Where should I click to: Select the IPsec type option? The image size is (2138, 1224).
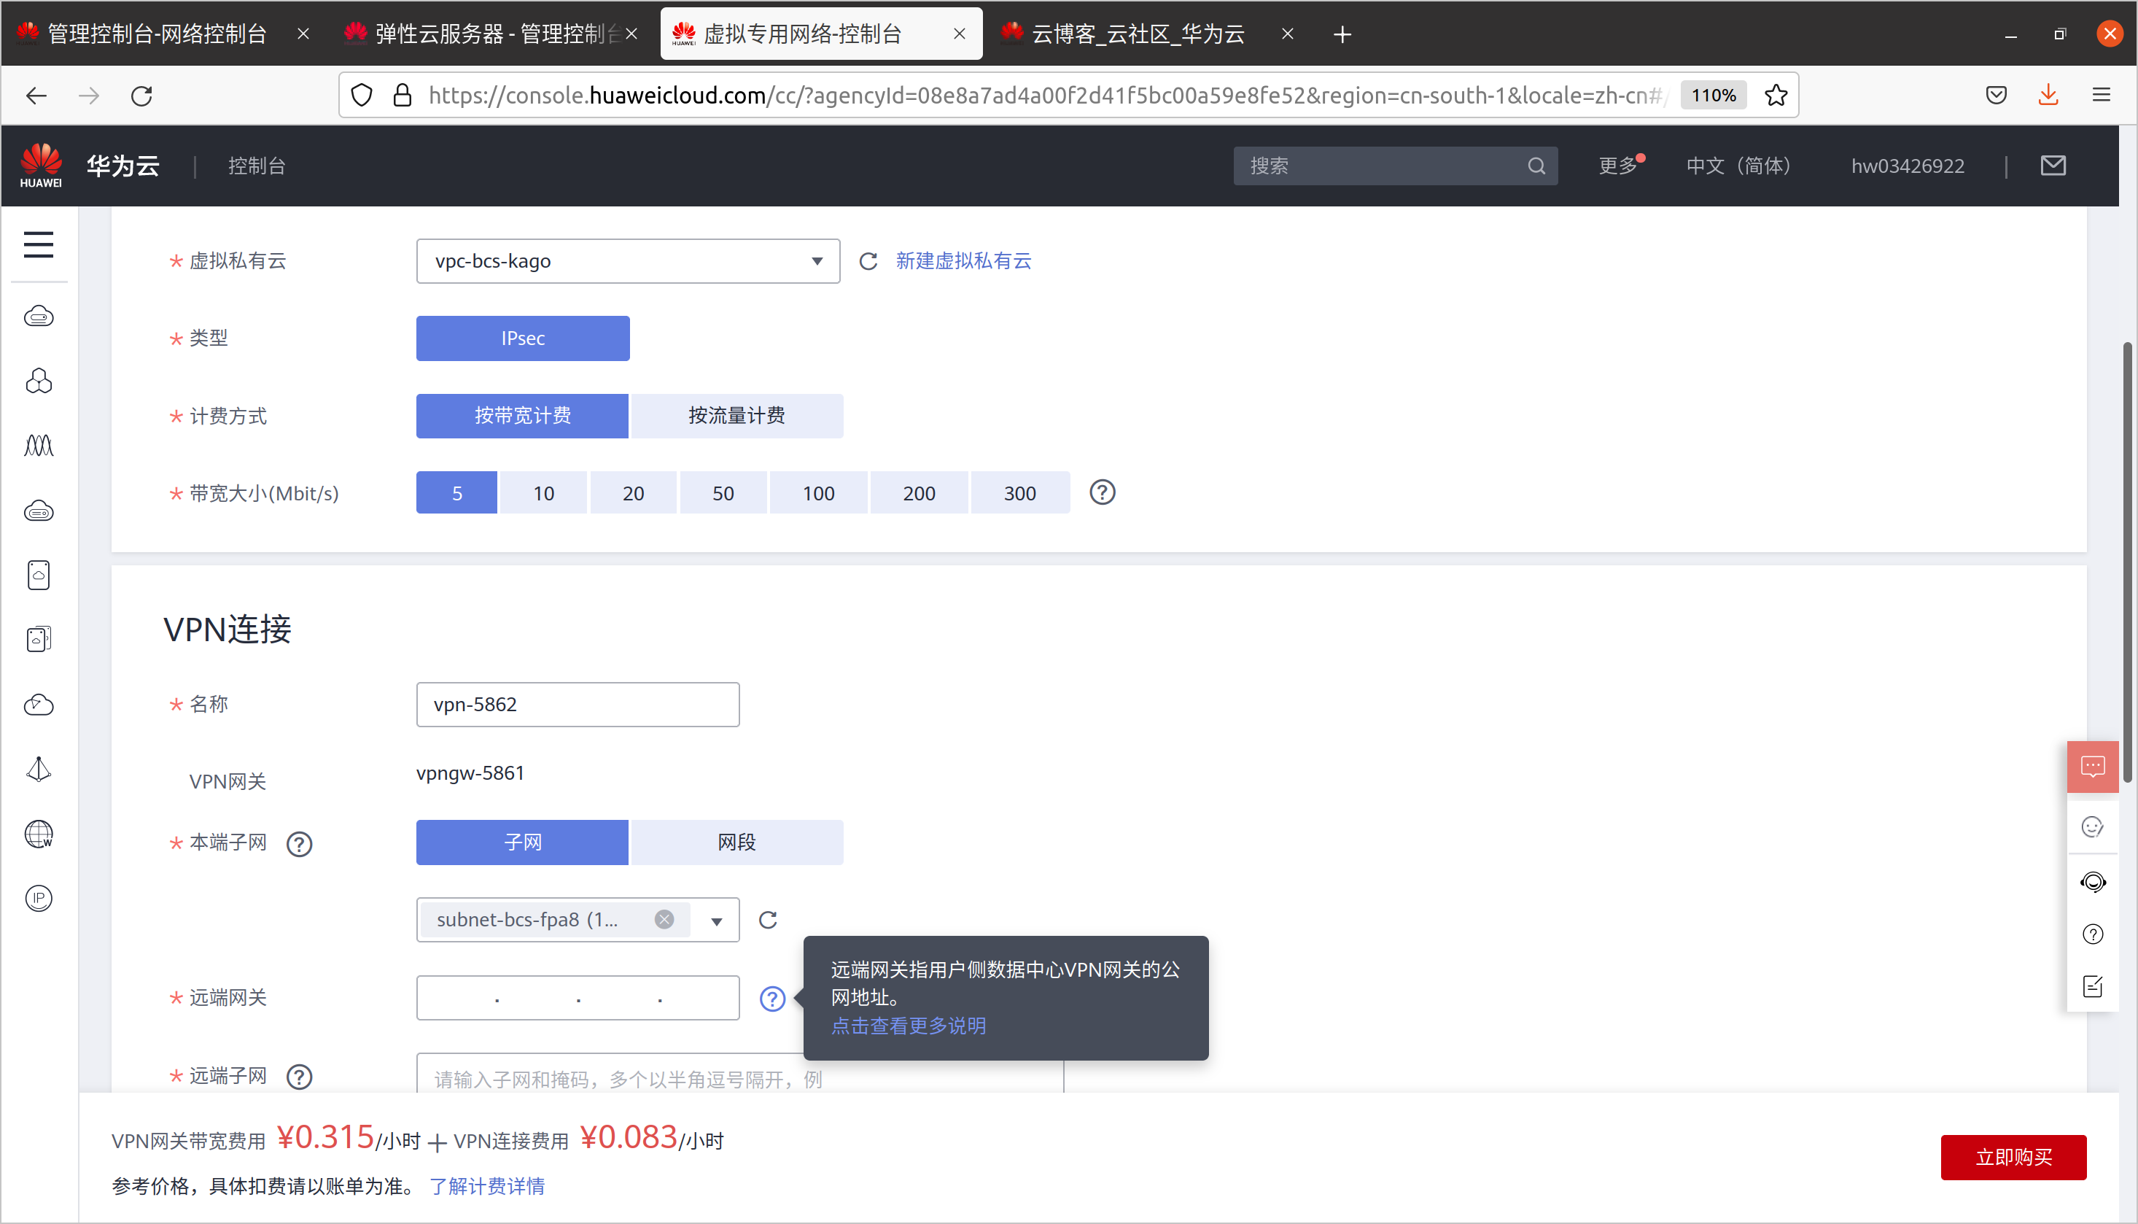tap(522, 338)
